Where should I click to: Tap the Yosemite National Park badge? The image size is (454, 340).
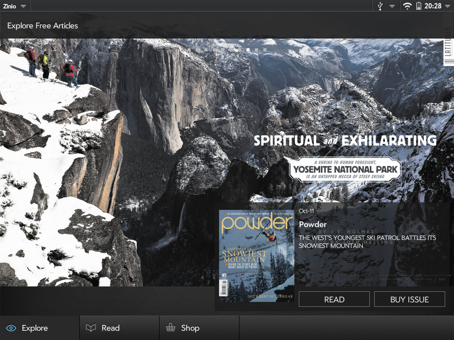point(345,169)
